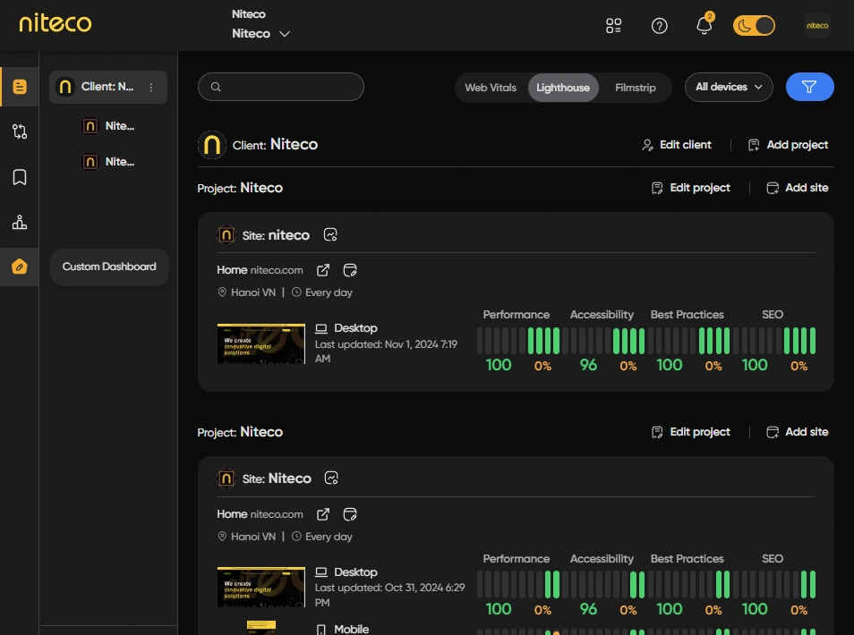Click the Performance bar chart in first card
Screen dimensions: 854x635
(x=518, y=341)
